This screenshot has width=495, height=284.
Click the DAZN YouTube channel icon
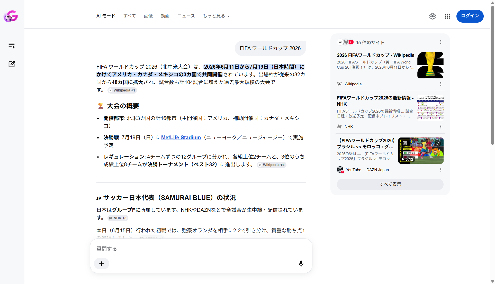tap(340, 170)
